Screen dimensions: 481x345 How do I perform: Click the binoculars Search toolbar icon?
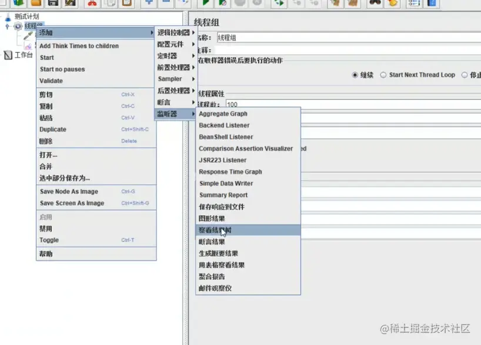point(375,3)
